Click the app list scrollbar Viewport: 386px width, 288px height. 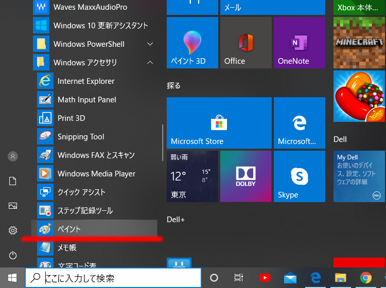click(x=163, y=142)
